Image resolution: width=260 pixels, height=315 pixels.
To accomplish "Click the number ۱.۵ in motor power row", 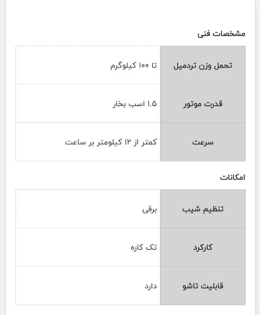I will 152,104.
